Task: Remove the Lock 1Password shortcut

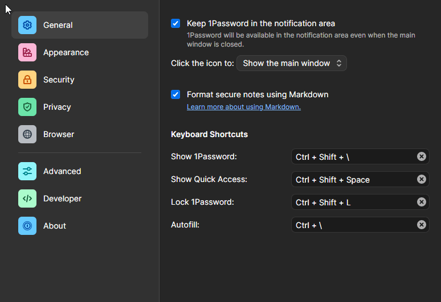Action: 421,202
